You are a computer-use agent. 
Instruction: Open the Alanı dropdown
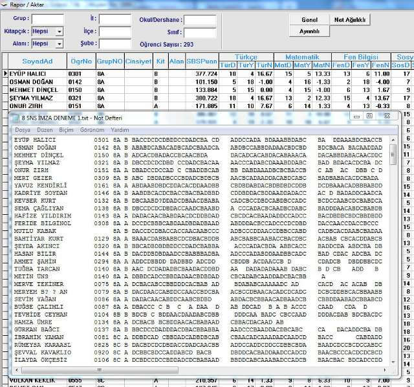[60, 44]
